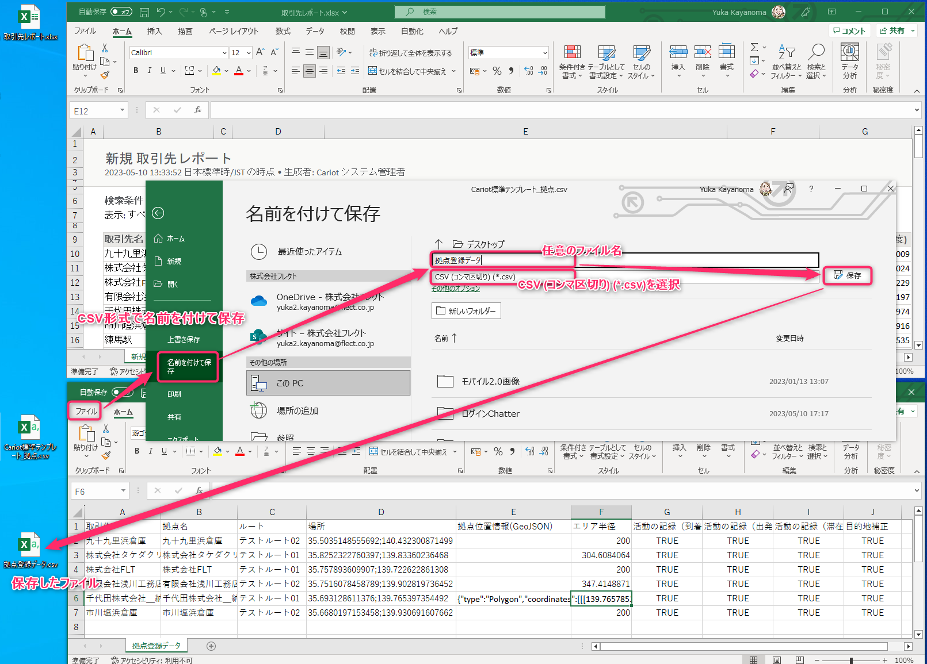Open the 挿入 tab in top Excel
927x664 pixels.
pos(154,31)
